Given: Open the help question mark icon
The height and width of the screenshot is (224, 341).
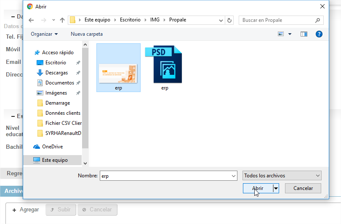Looking at the screenshot, I should (x=319, y=34).
